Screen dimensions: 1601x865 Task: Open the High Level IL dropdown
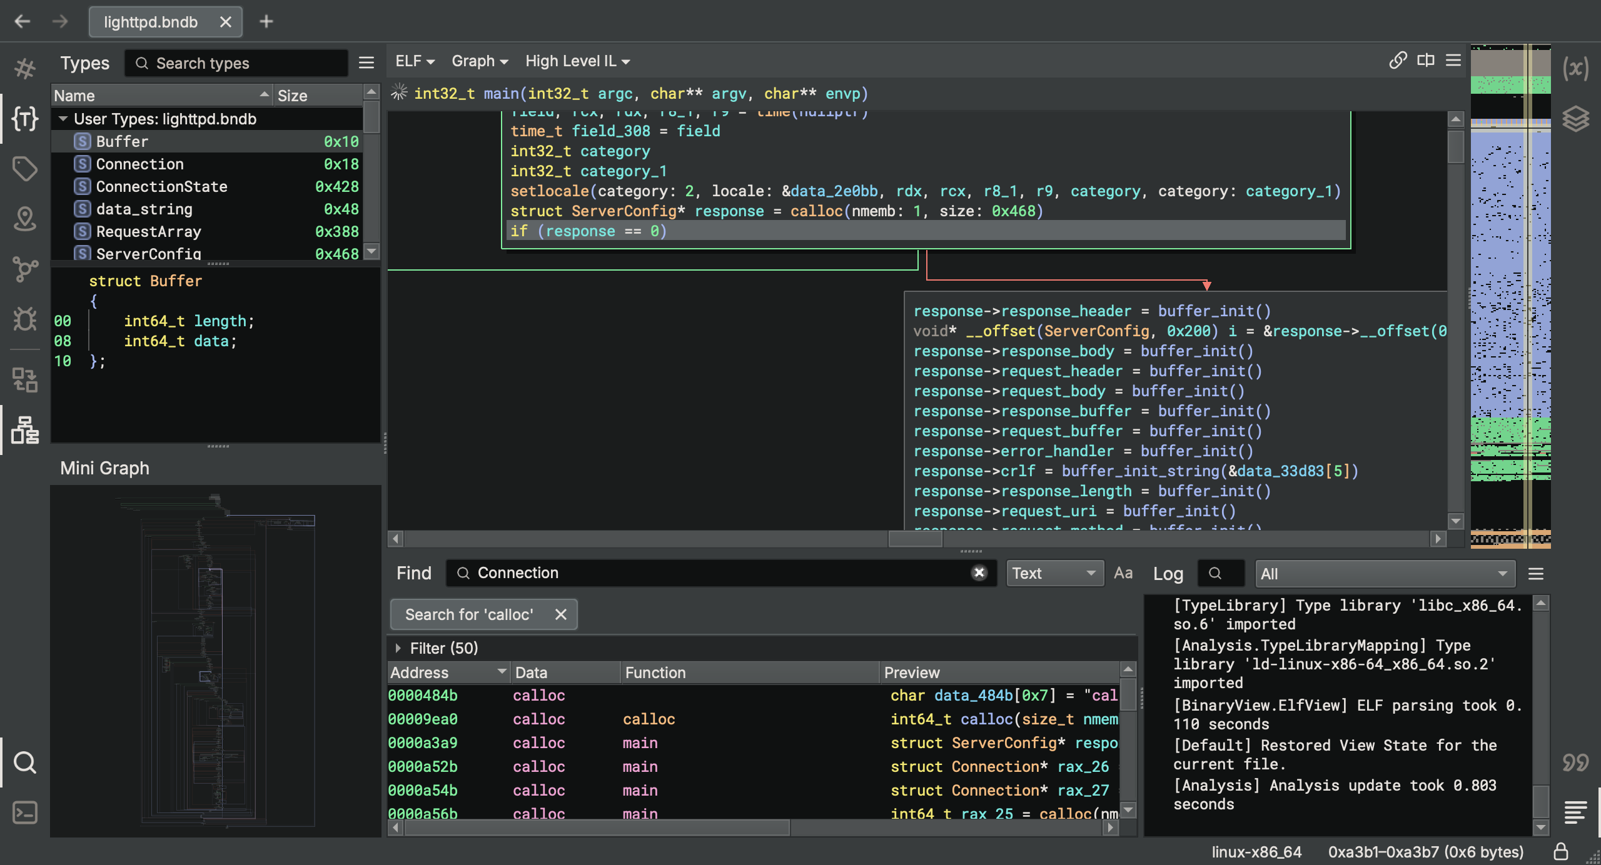(577, 61)
